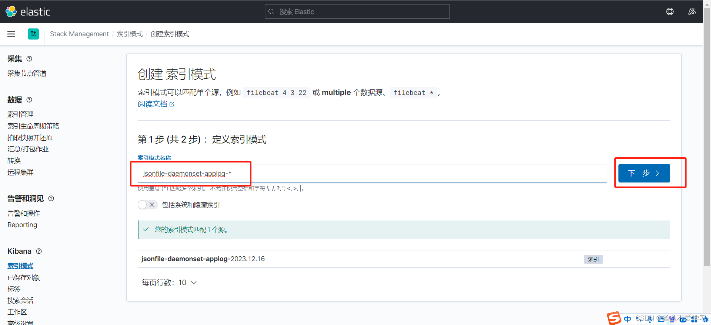Viewport: 711px width, 325px height.
Task: Click the 创建 索引模式 page title
Action: point(177,74)
